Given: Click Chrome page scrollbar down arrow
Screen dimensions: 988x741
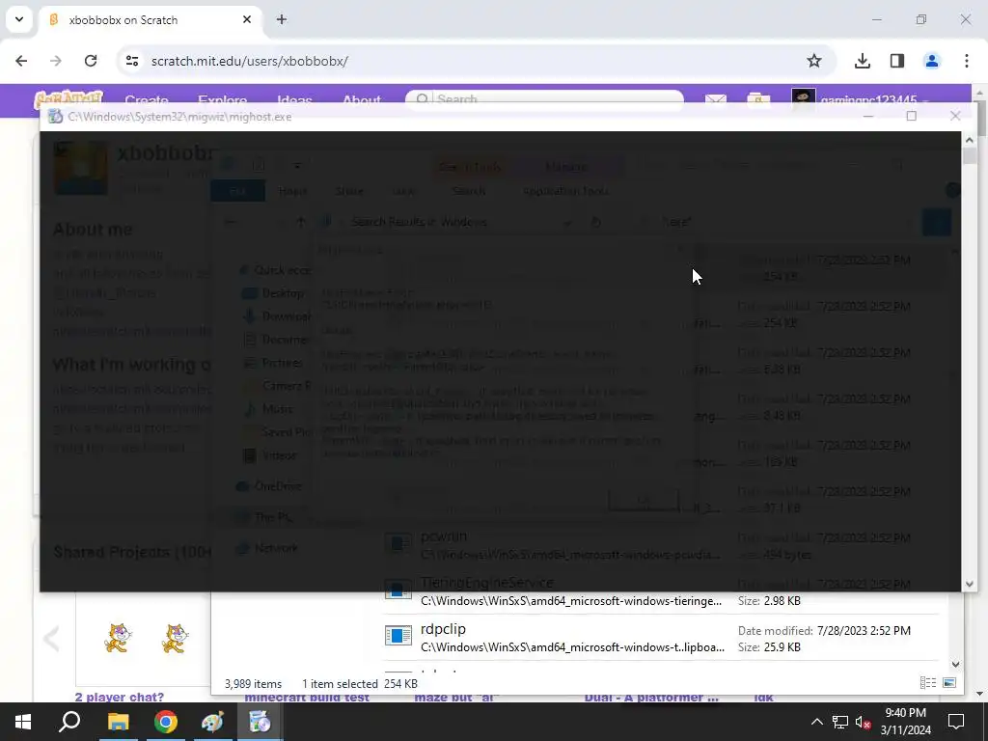Looking at the screenshot, I should click(x=981, y=694).
